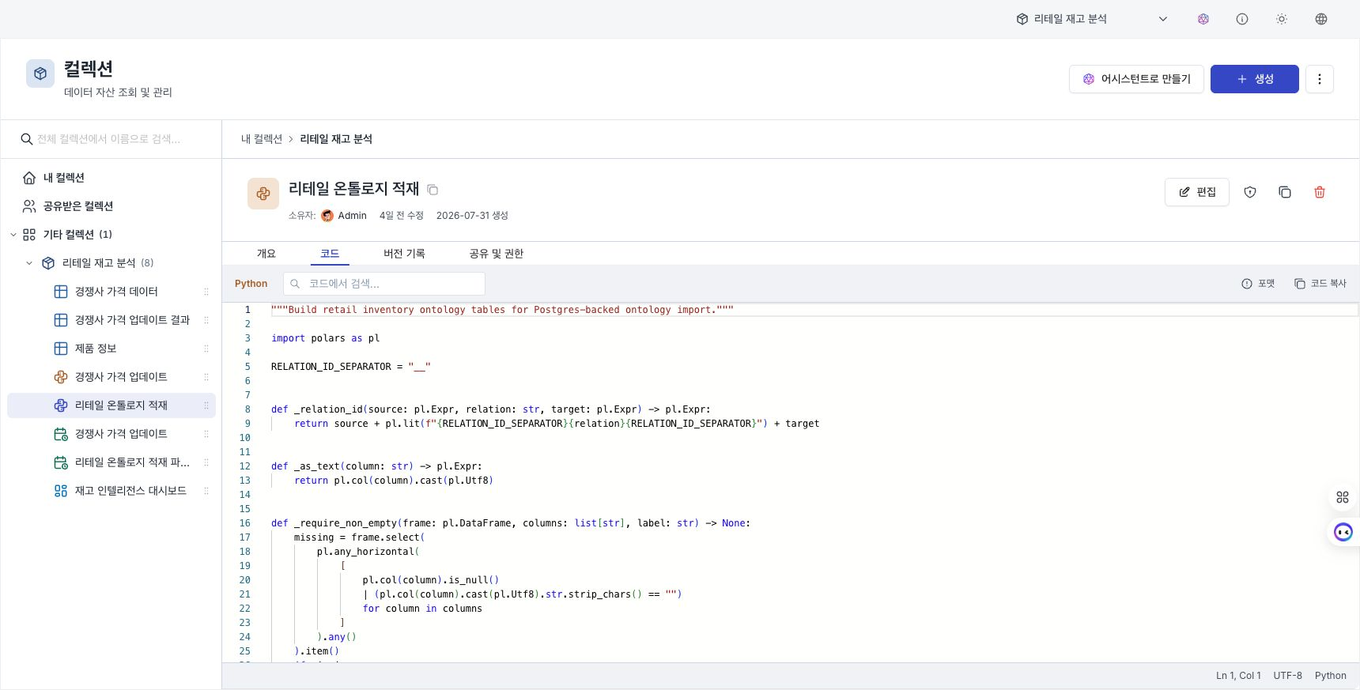Viewport: 1360px width, 690px height.
Task: Click the blue 생성 button
Action: click(x=1254, y=79)
